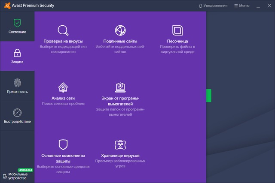Screen dimensions: 275x183
Task: Click the green button at right edge
Action: (x=209, y=96)
